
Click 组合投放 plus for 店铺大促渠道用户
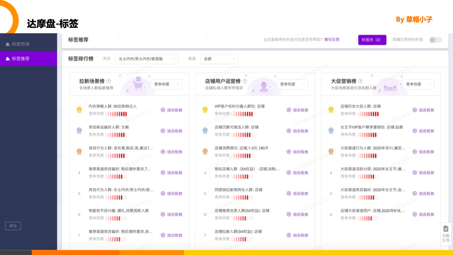tap(415, 214)
